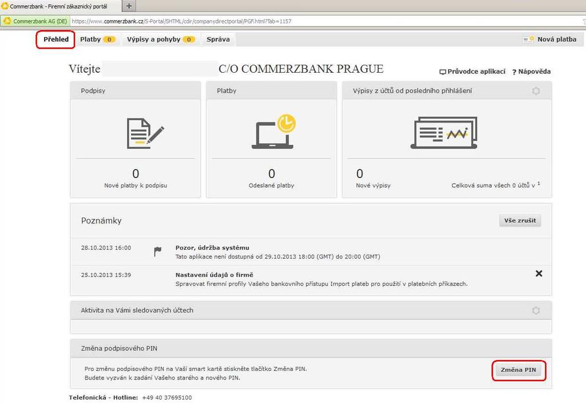Image resolution: width=586 pixels, height=403 pixels.
Task: Click the Výpisy z účtů od posledního přihlášení header
Action: [447, 91]
